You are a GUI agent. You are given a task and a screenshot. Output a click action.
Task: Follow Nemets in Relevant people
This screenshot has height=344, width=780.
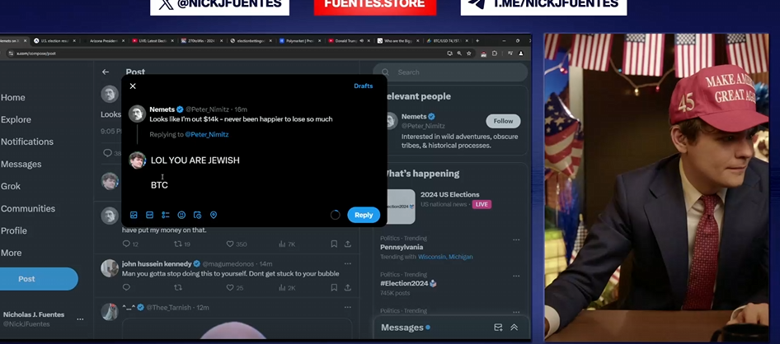coord(503,121)
